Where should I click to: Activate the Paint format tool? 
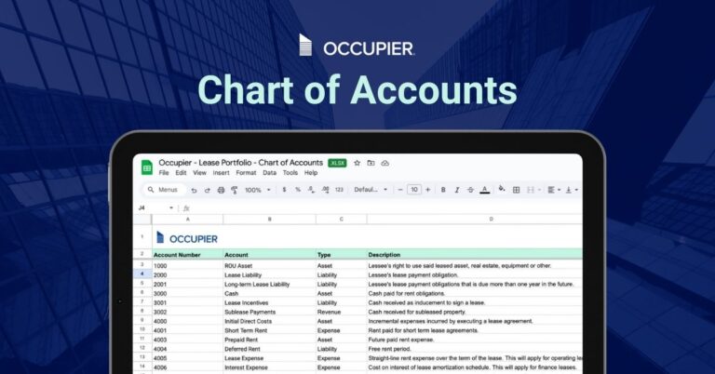(234, 190)
